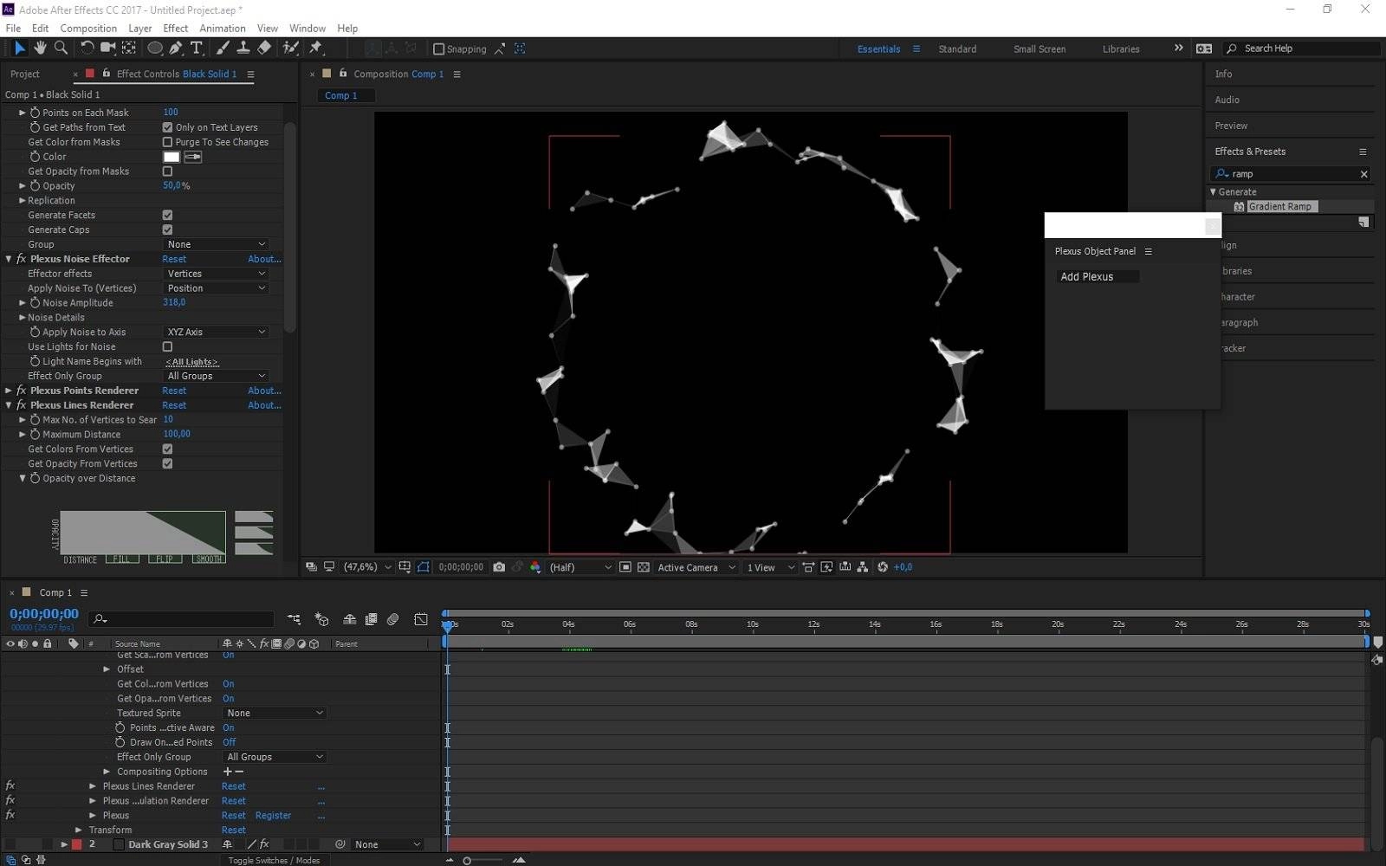
Task: Open About for Plexus Lines Renderer
Action: 264,405
